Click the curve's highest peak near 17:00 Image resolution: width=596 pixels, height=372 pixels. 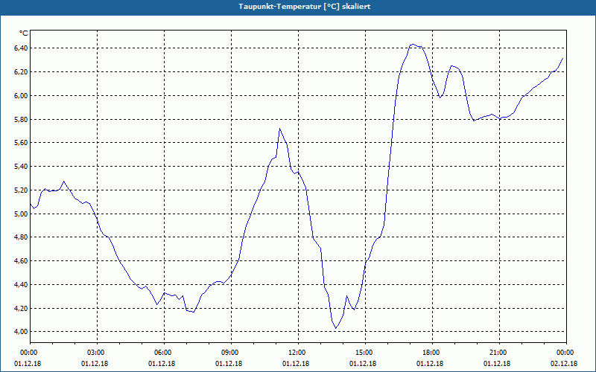pyautogui.click(x=413, y=45)
